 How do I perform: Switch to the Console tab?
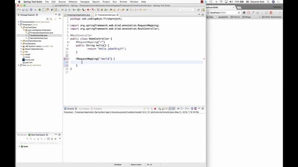70,109
